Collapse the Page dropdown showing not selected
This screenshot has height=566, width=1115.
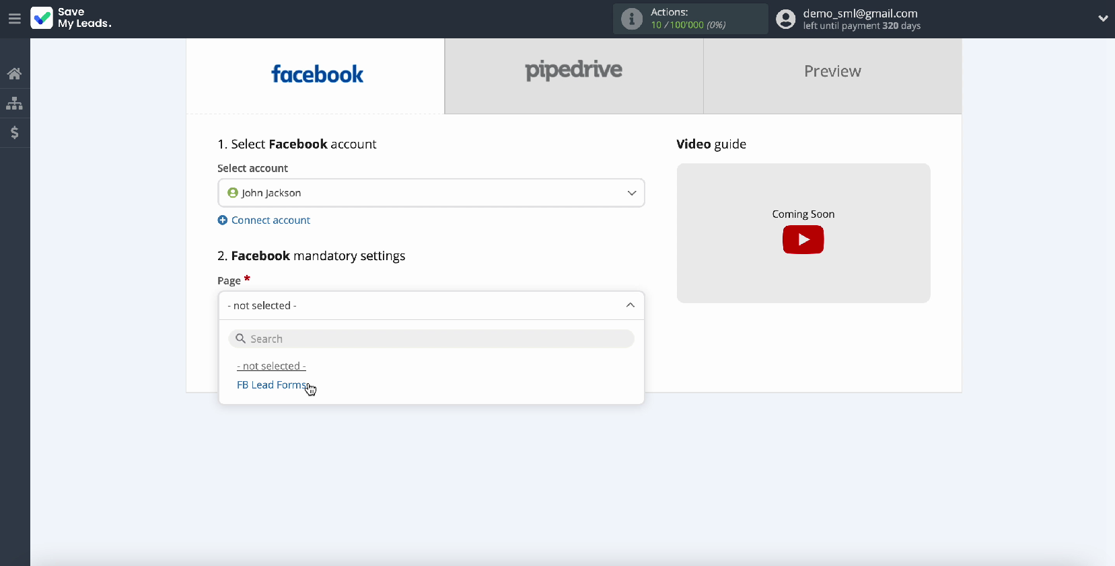pos(431,305)
